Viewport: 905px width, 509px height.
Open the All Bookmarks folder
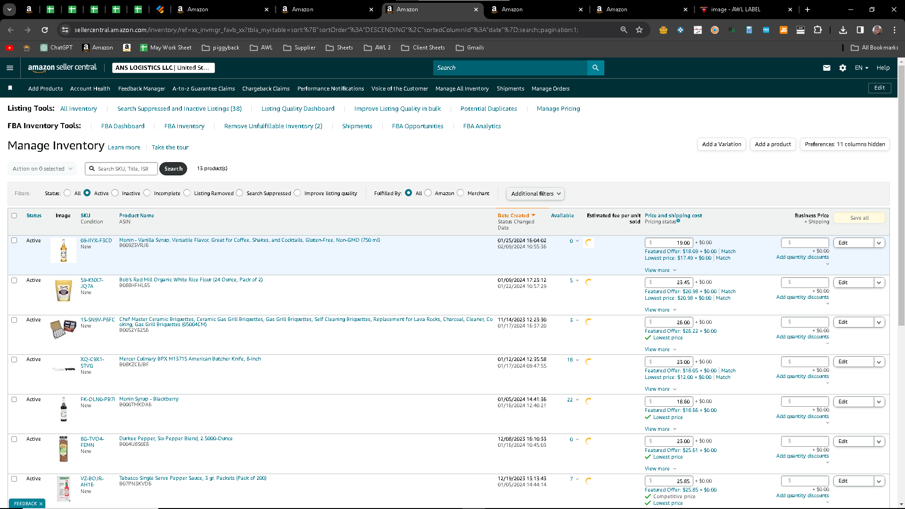pyautogui.click(x=874, y=48)
